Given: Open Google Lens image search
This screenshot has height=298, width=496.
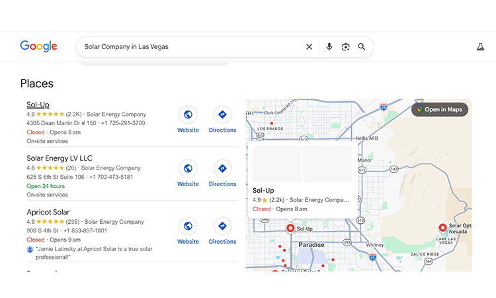Looking at the screenshot, I should click(x=345, y=47).
